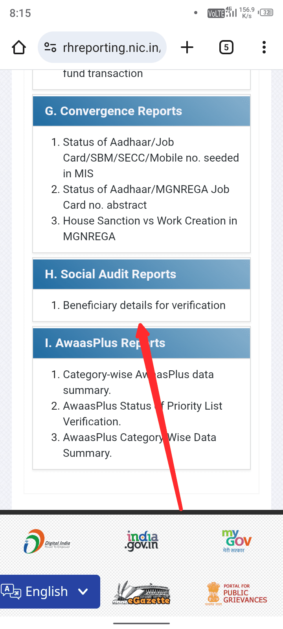The width and height of the screenshot is (283, 629).
Task: Tap the site info icon in address bar
Action: pos(50,48)
